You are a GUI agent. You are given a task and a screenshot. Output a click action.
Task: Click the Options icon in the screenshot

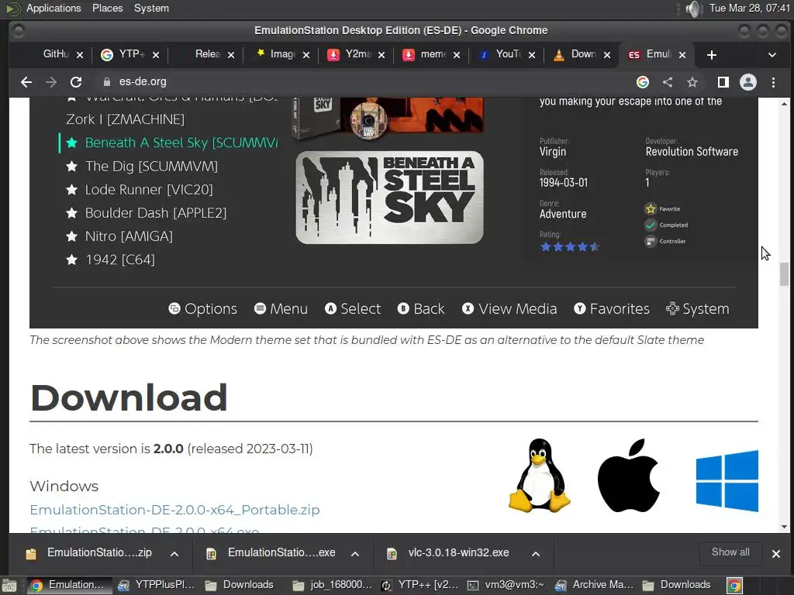pyautogui.click(x=174, y=308)
